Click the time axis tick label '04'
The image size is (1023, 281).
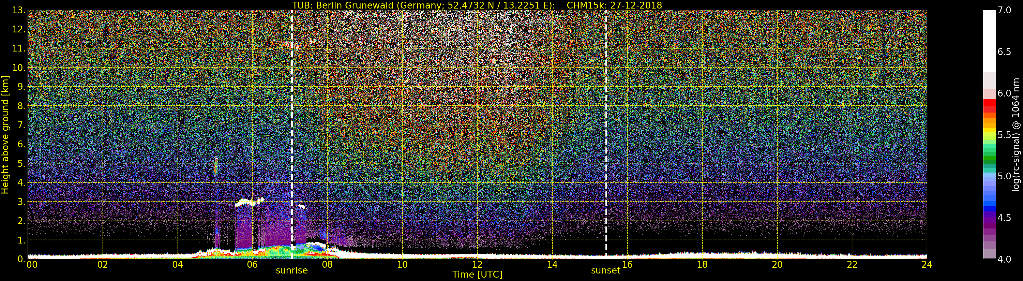(x=178, y=264)
